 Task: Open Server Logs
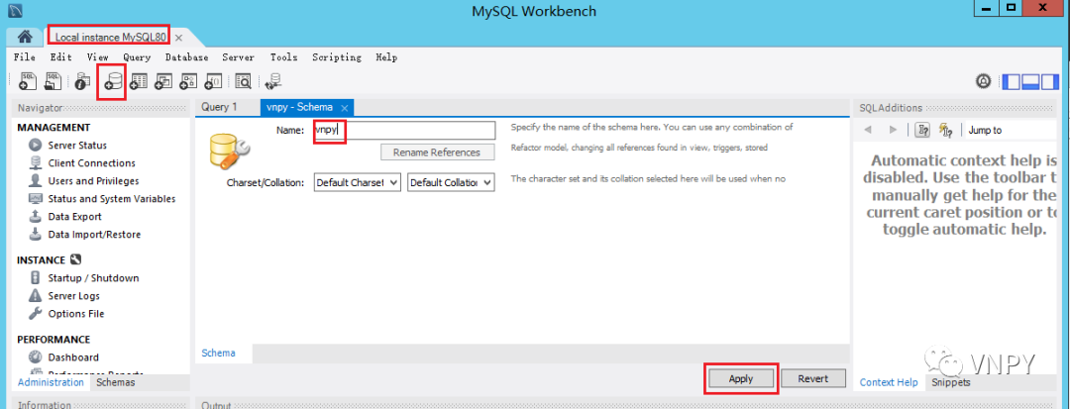click(x=73, y=296)
